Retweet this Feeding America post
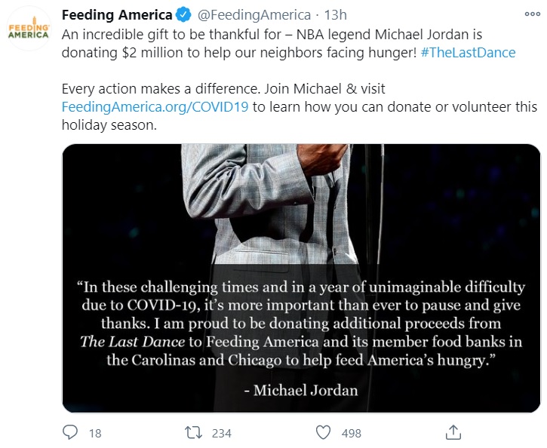 pos(192,433)
